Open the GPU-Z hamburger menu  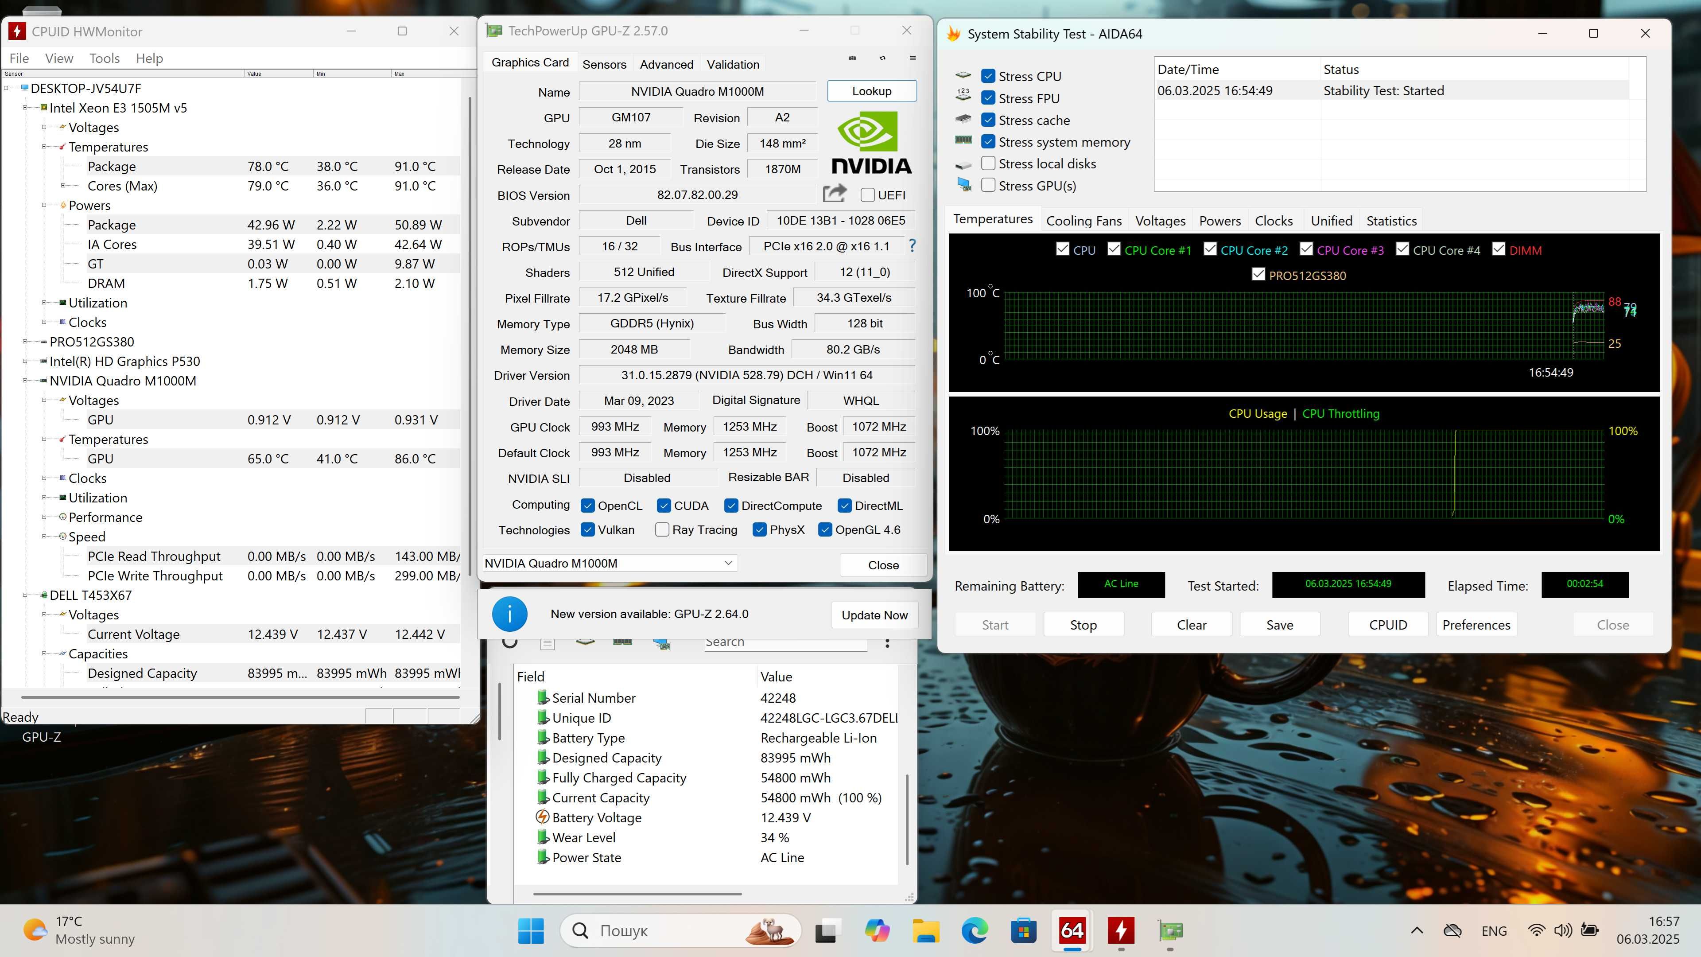pos(913,58)
